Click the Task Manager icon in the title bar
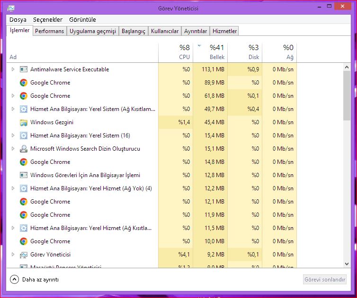 tap(11, 9)
